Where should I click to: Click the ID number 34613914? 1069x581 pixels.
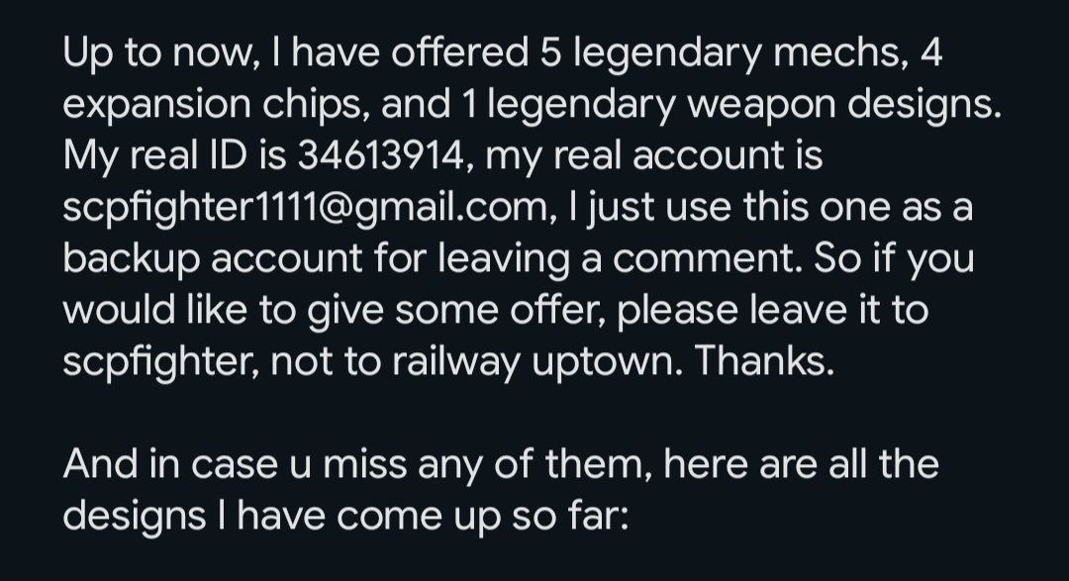(380, 154)
